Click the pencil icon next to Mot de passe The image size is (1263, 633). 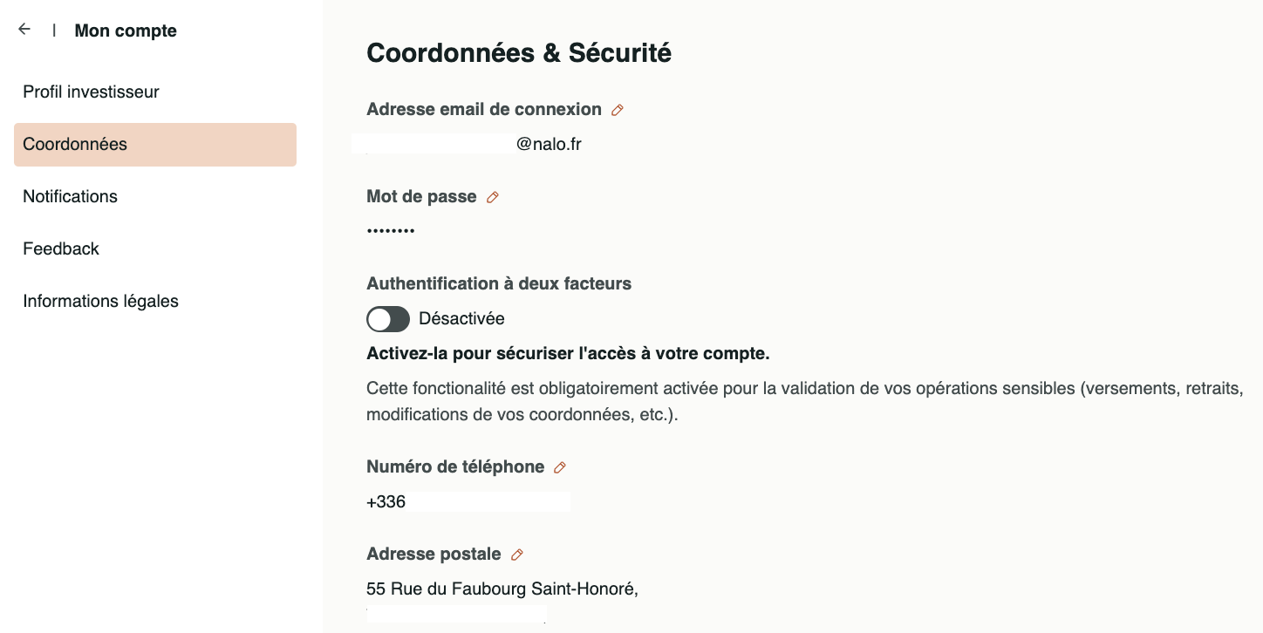pos(493,197)
